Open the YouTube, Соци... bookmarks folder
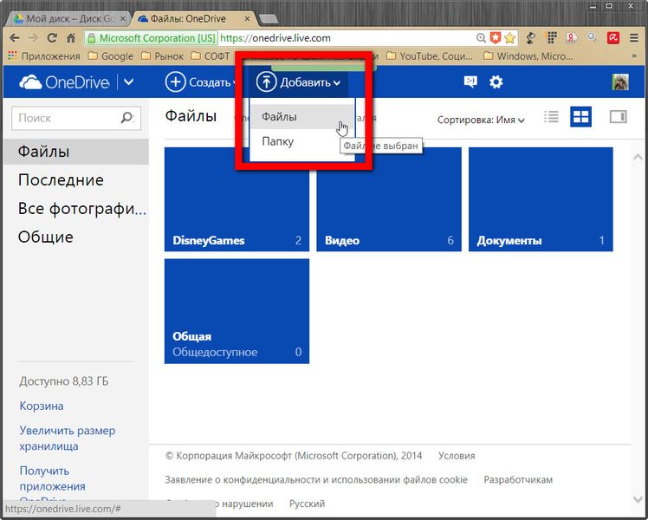The height and width of the screenshot is (520, 648). [x=430, y=56]
